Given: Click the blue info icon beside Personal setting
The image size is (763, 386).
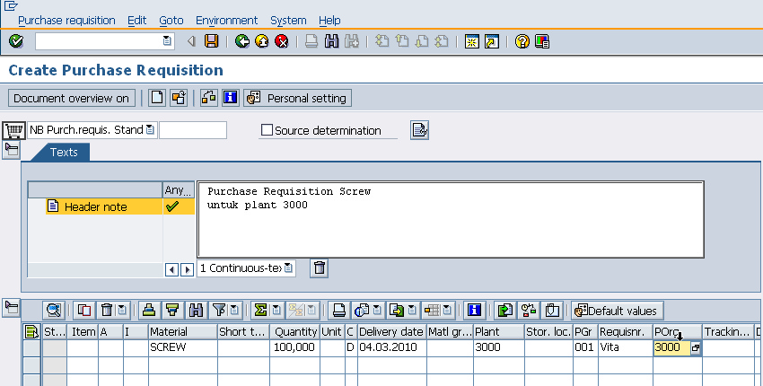Looking at the screenshot, I should point(231,98).
